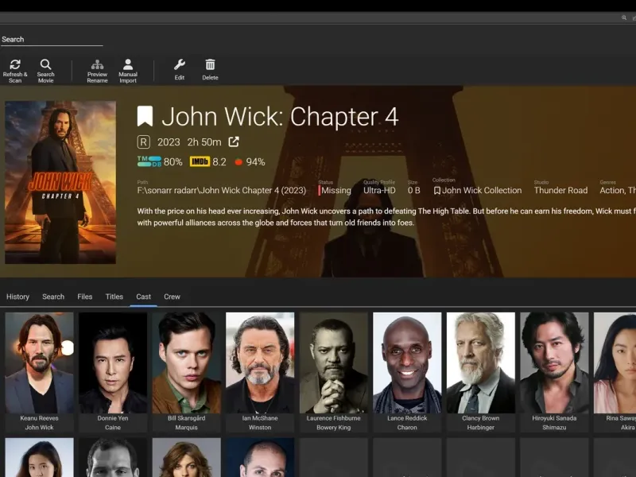Screen dimensions: 636x477
Task: Switch to the Search tab below the banner
Action: pyautogui.click(x=53, y=297)
